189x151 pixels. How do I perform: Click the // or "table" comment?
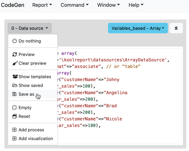tap(123, 67)
